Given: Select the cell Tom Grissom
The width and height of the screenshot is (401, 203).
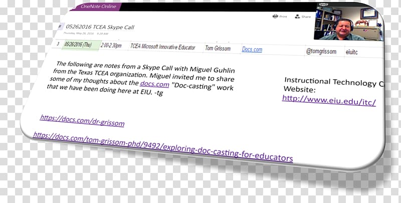Looking at the screenshot, I should 218,48.
